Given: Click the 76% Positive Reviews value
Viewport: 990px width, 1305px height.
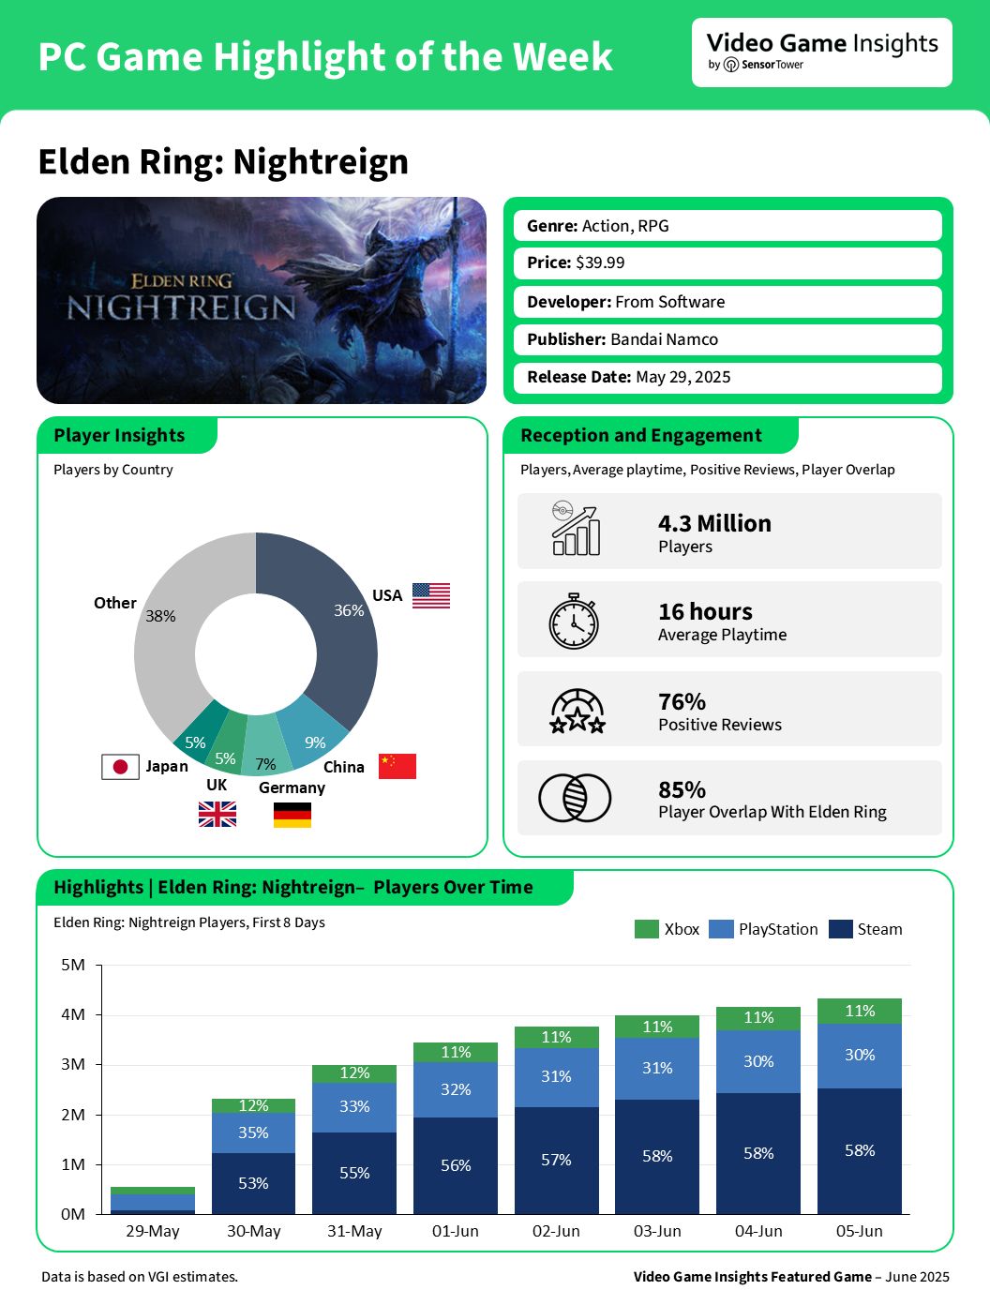Looking at the screenshot, I should coord(682,701).
